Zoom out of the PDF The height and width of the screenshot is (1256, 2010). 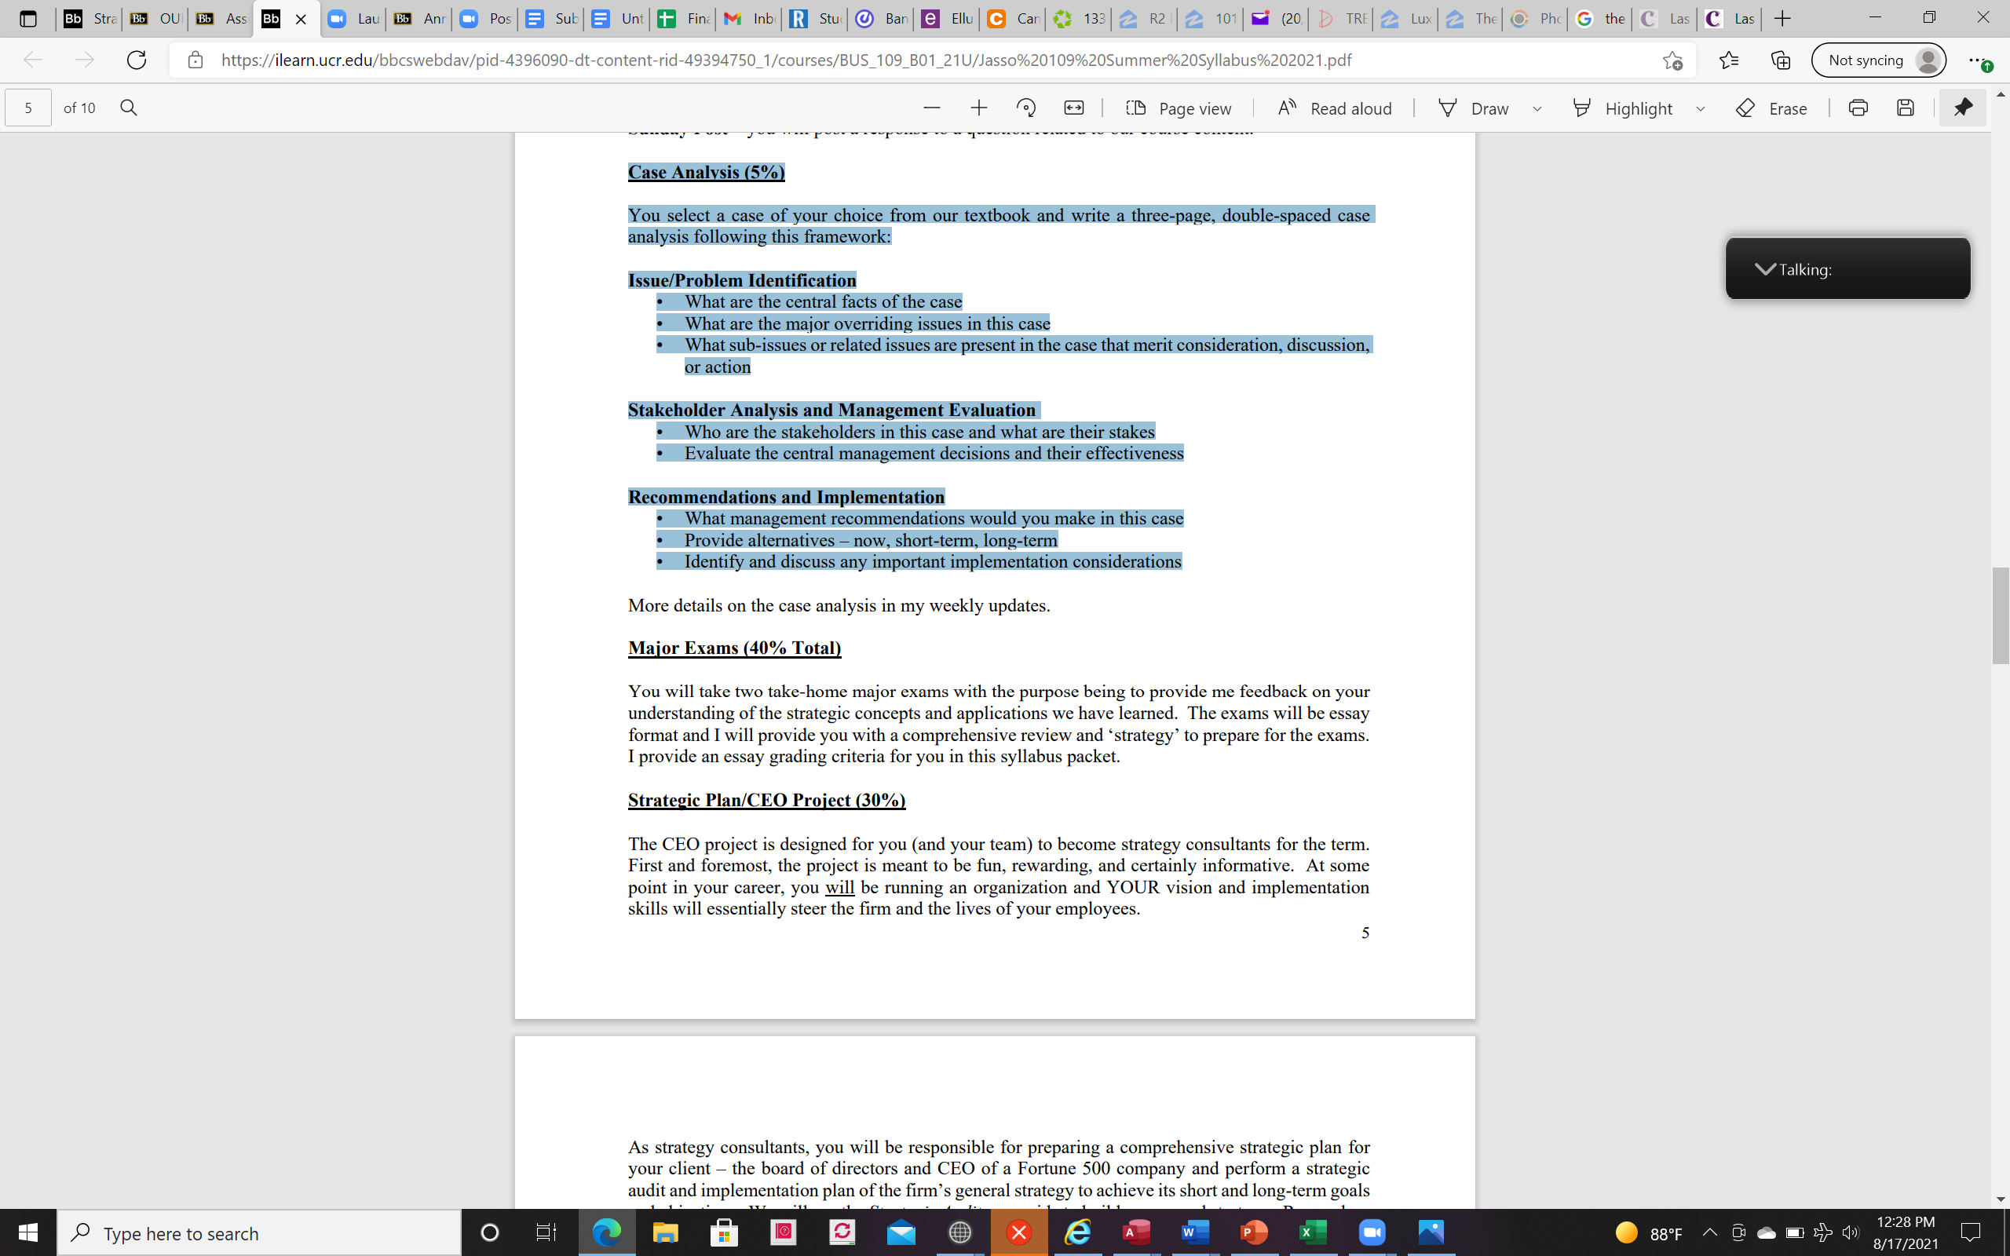pyautogui.click(x=932, y=108)
